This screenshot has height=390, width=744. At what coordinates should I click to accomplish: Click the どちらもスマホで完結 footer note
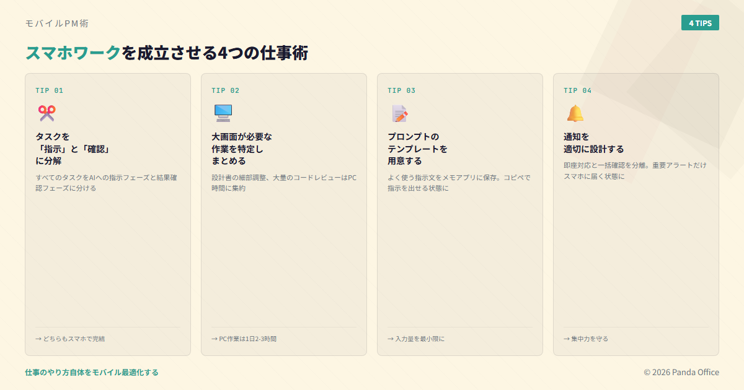pyautogui.click(x=70, y=339)
